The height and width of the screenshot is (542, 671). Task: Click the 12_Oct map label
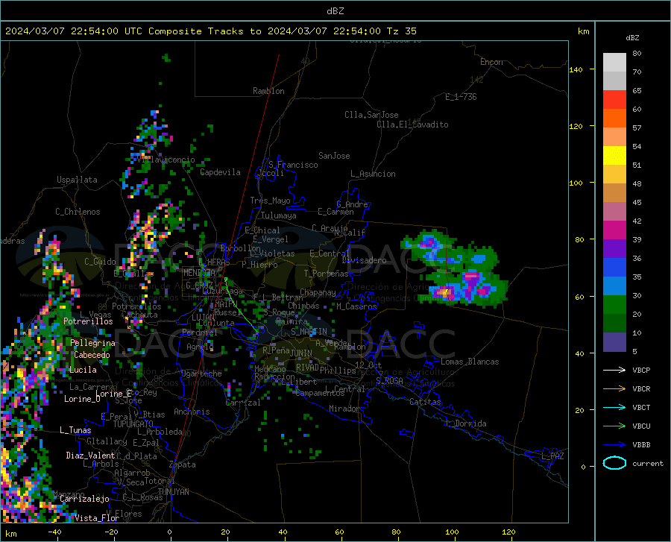click(368, 365)
